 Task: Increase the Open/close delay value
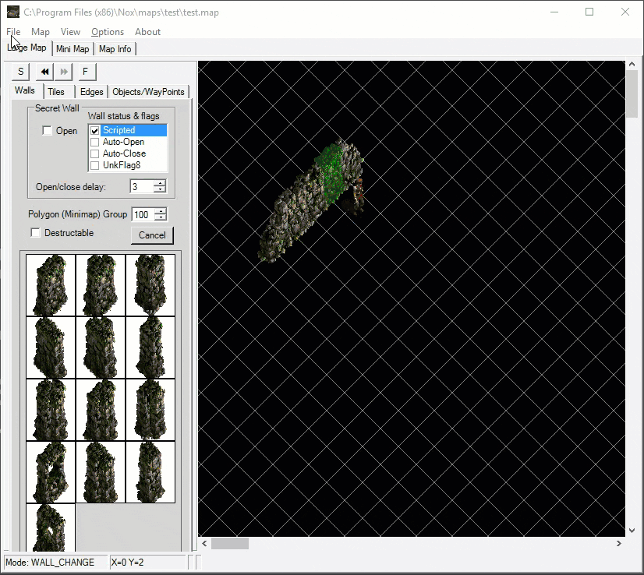pyautogui.click(x=160, y=184)
